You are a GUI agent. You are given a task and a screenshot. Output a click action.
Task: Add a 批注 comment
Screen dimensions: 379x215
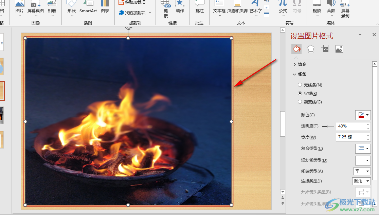[x=199, y=7]
